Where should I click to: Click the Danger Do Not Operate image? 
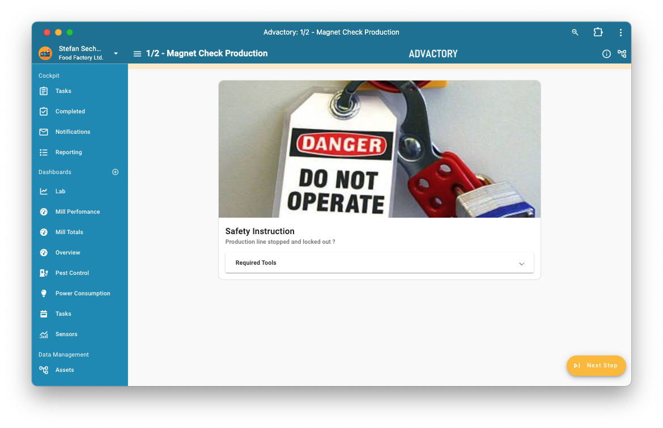coord(379,149)
